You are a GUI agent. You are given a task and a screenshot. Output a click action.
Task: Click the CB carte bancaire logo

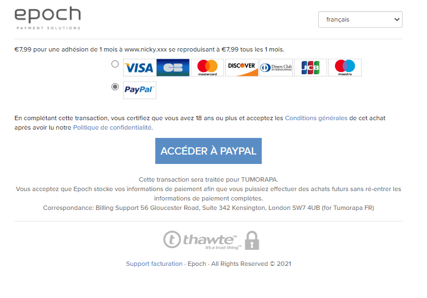coord(173,68)
